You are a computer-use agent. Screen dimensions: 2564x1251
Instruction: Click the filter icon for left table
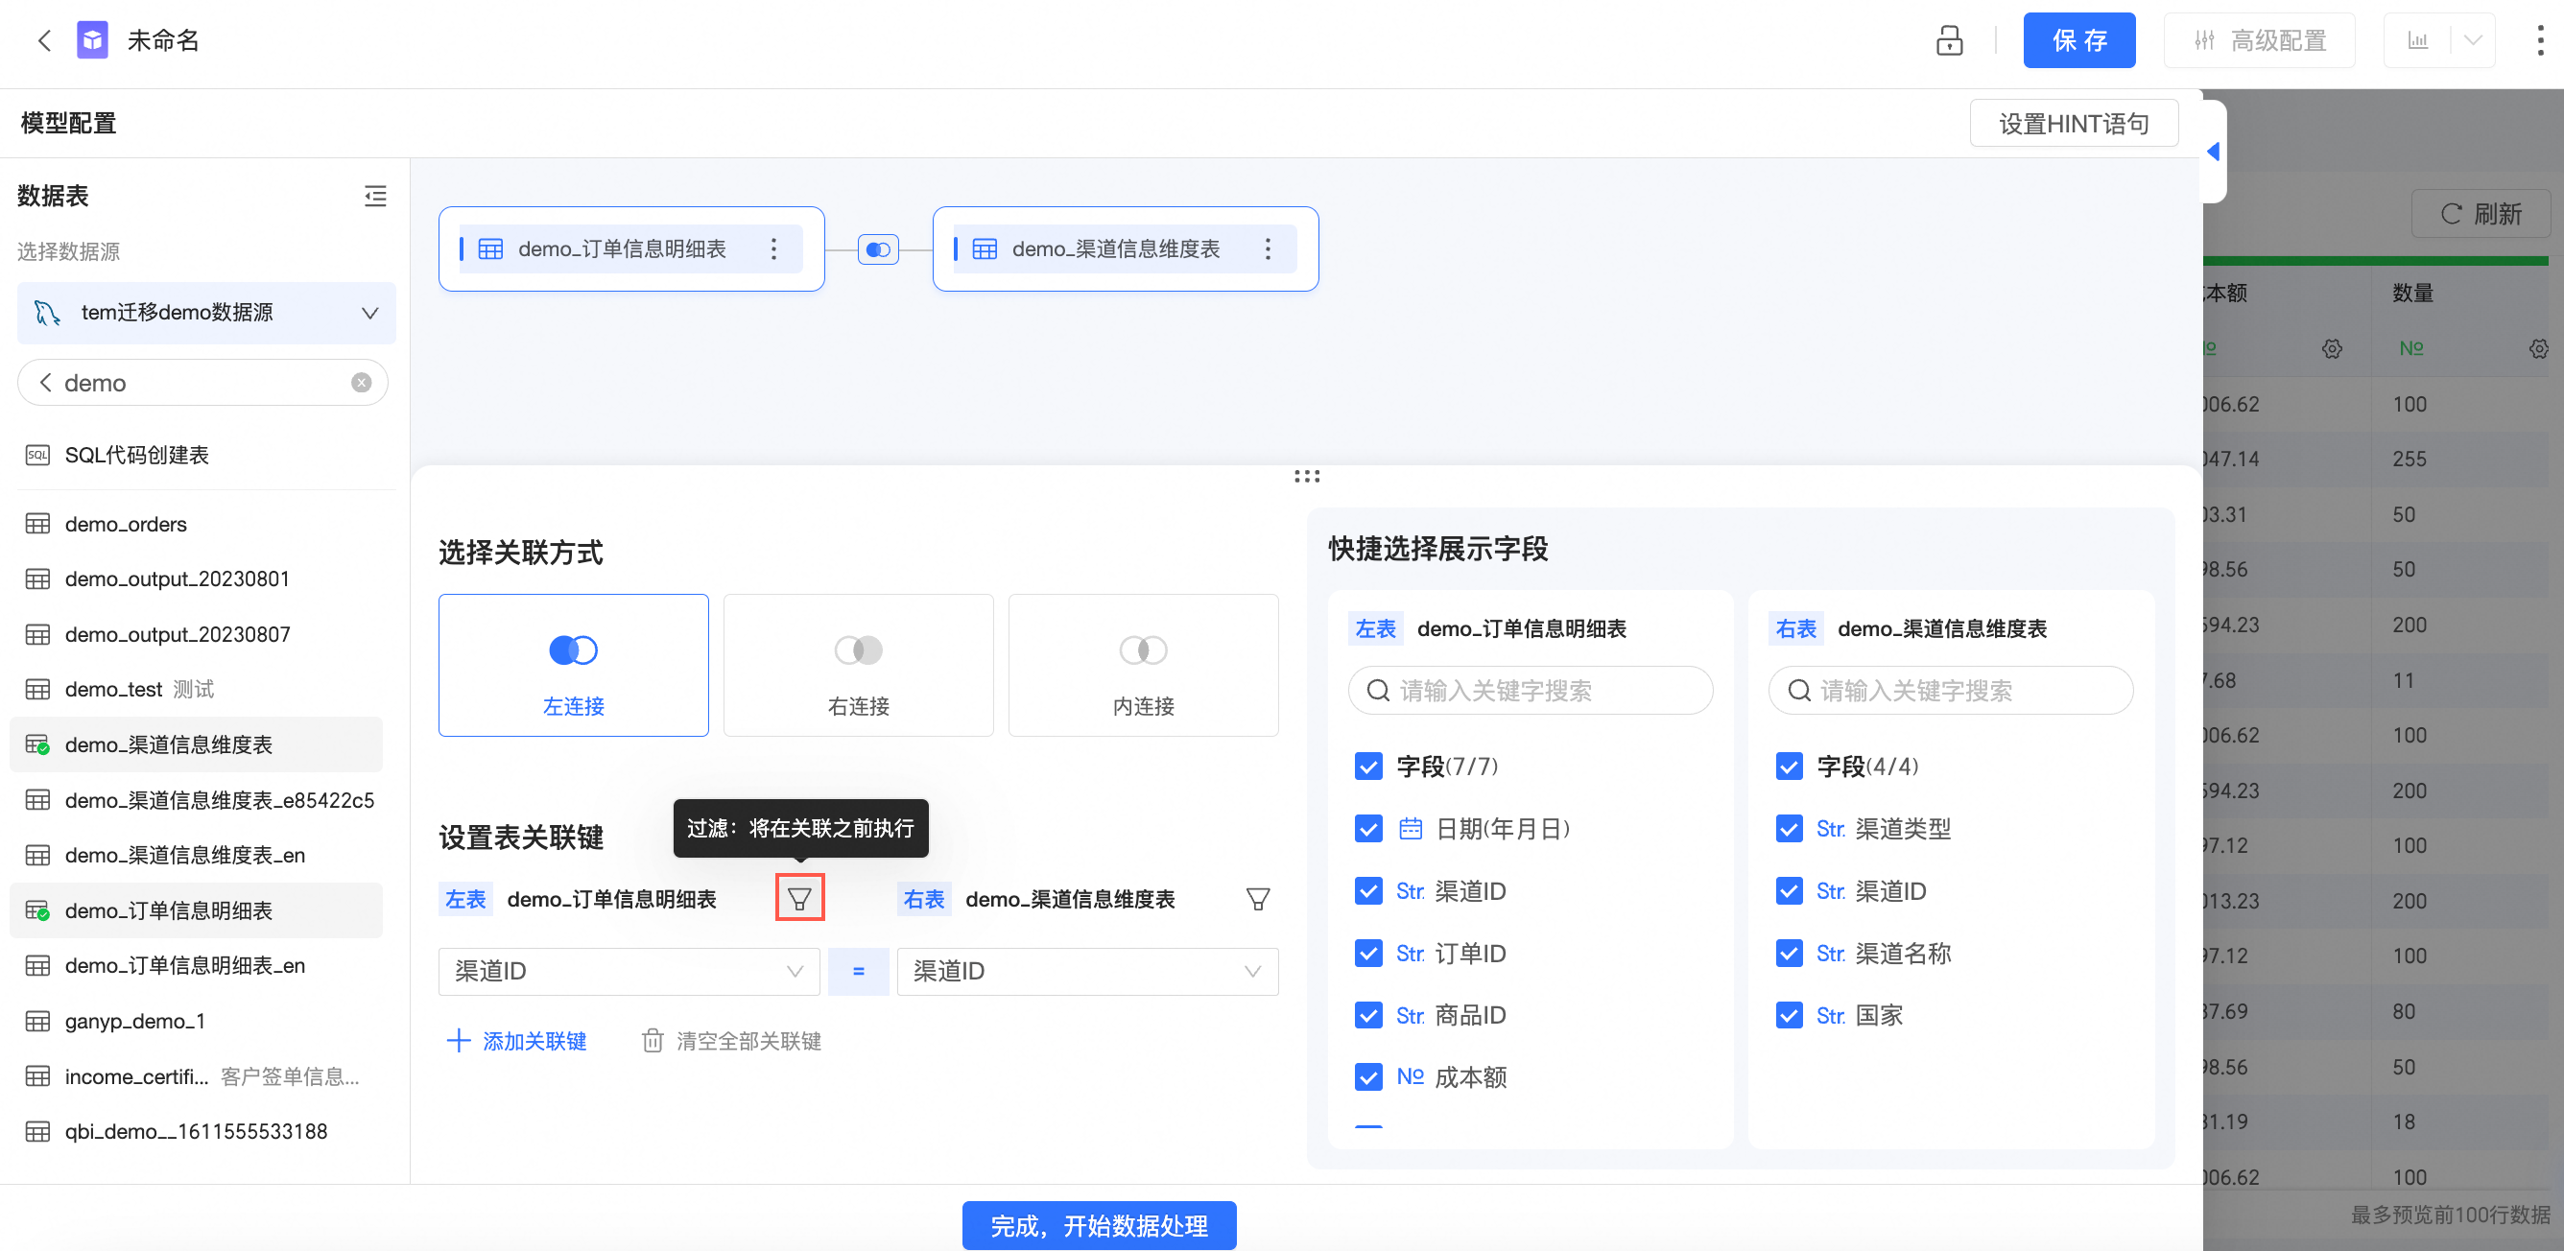pos(799,899)
